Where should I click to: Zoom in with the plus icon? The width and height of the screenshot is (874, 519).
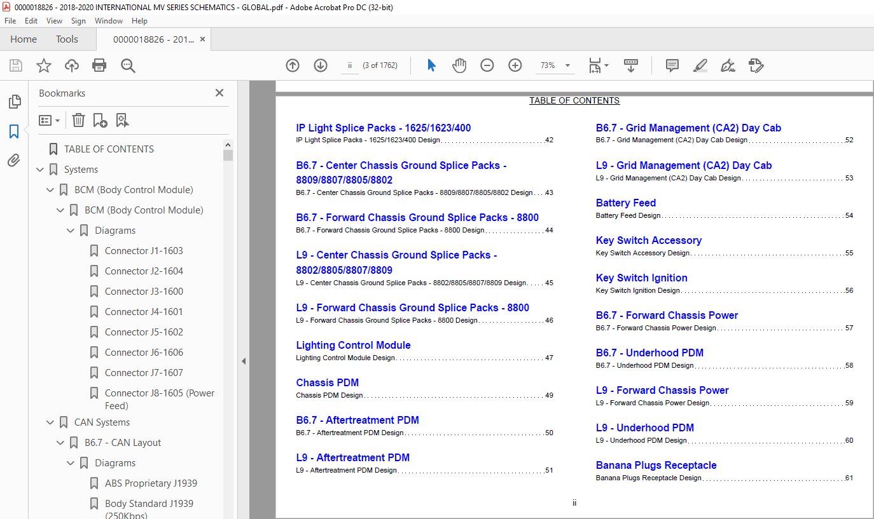[515, 65]
